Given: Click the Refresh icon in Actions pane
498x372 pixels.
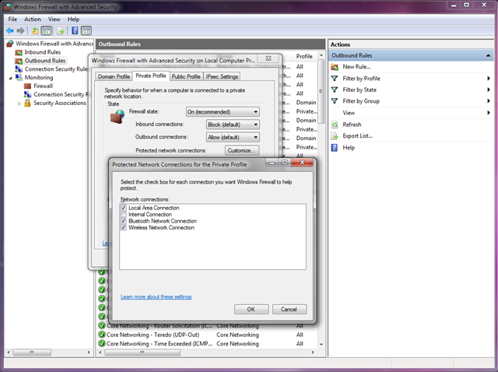Looking at the screenshot, I should click(335, 125).
